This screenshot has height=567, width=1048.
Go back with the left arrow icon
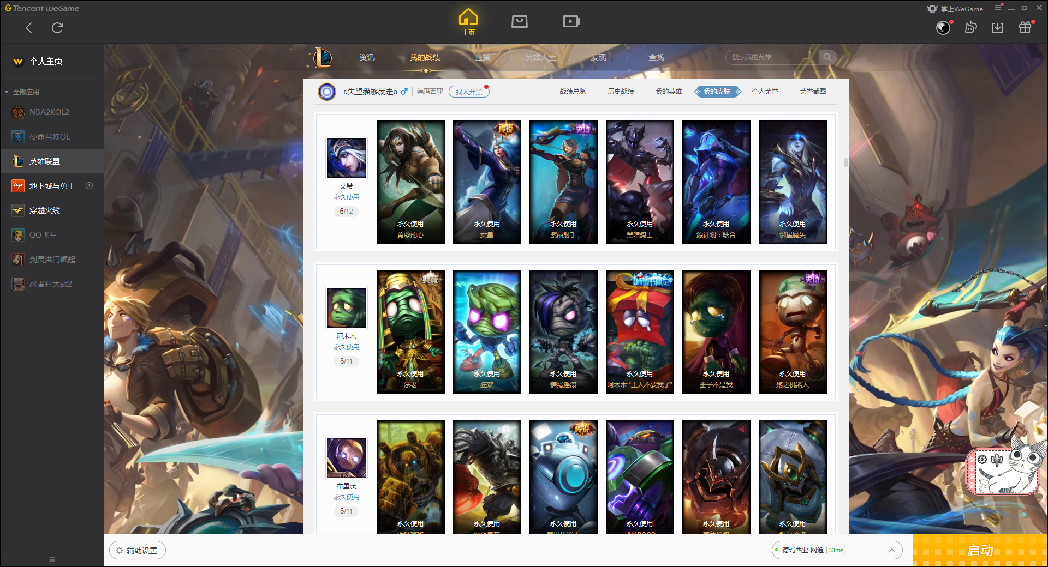[29, 28]
